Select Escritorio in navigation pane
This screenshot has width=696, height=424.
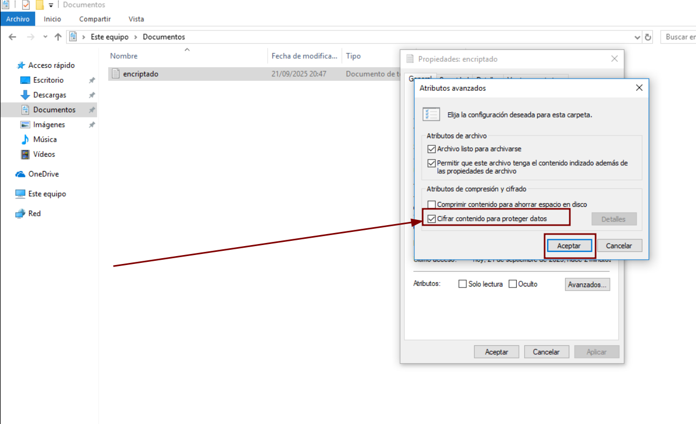click(x=48, y=80)
